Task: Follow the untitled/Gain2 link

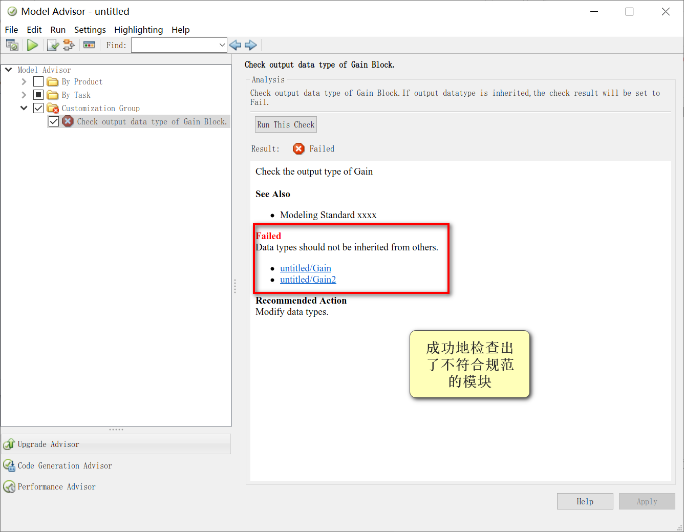Action: coord(308,279)
